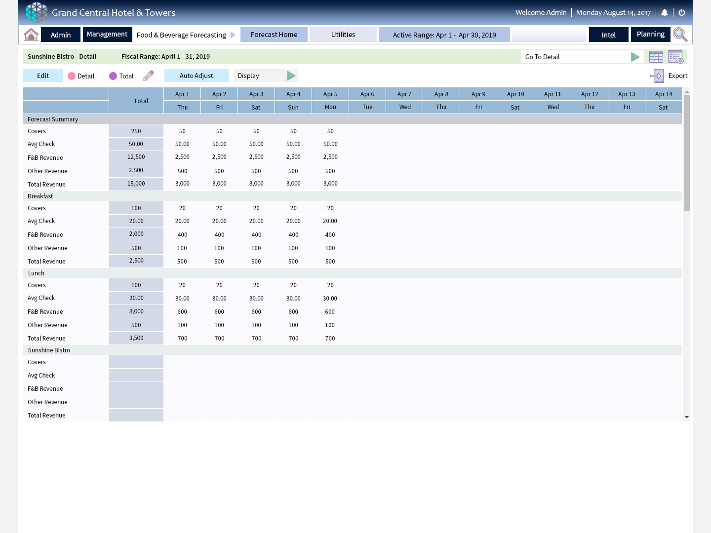Click the scrollbar down arrow

686,417
